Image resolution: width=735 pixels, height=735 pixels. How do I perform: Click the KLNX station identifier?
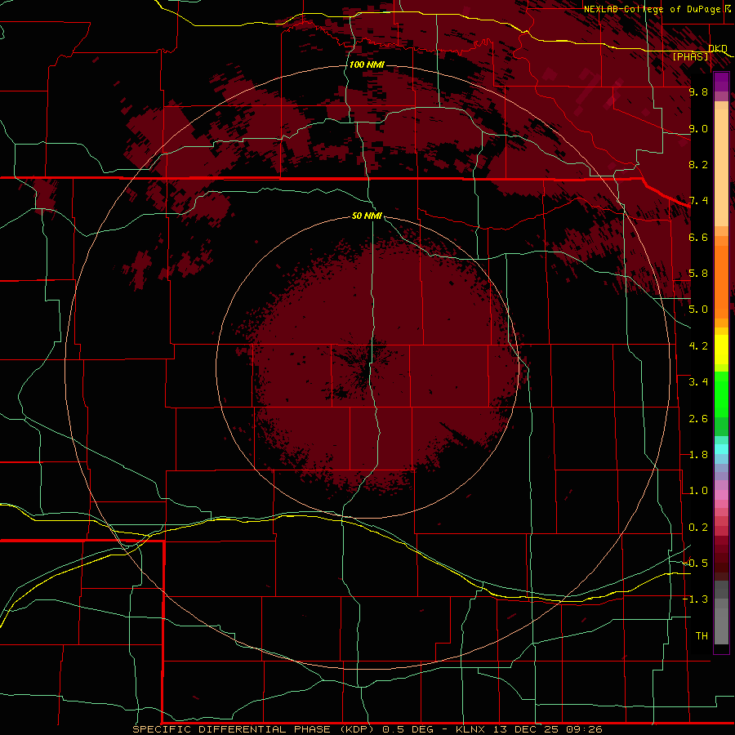pyautogui.click(x=471, y=729)
